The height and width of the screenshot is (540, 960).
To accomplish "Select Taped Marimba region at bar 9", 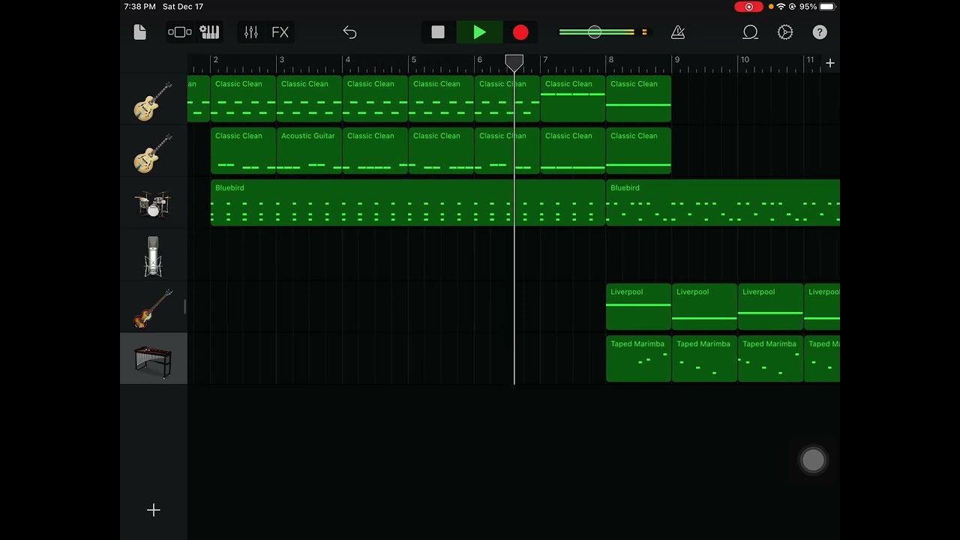I will [704, 358].
